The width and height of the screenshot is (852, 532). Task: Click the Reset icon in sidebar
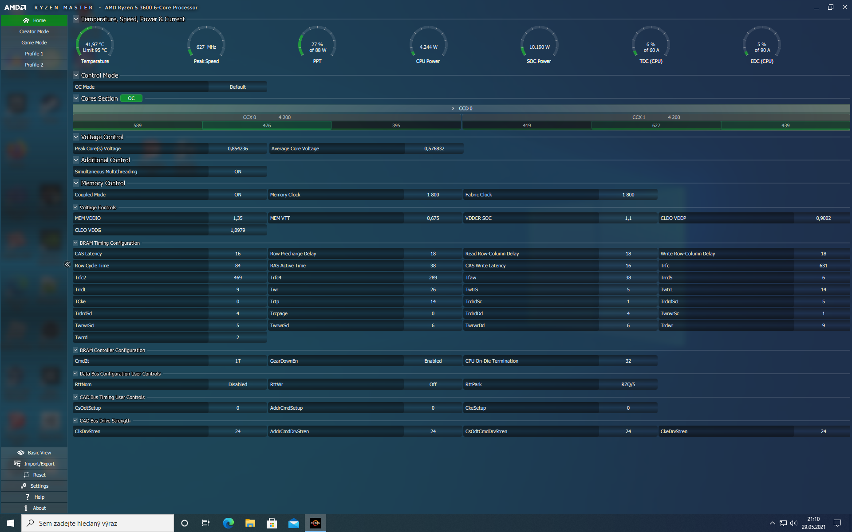26,475
